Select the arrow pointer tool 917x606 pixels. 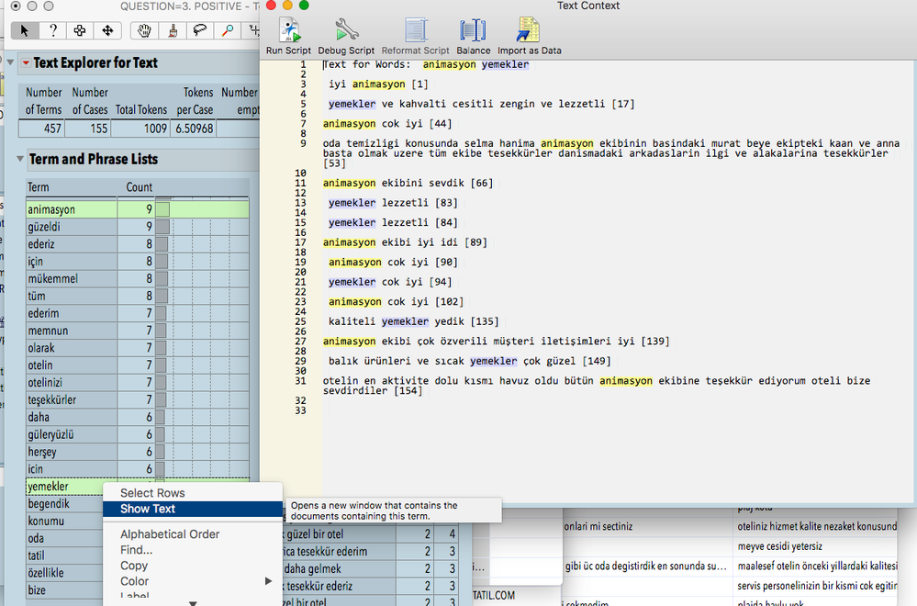(25, 30)
